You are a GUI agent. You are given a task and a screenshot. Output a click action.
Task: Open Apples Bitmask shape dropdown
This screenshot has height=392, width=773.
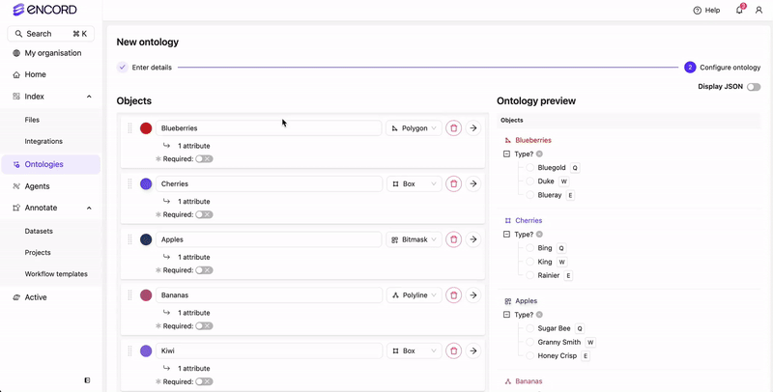(415, 239)
